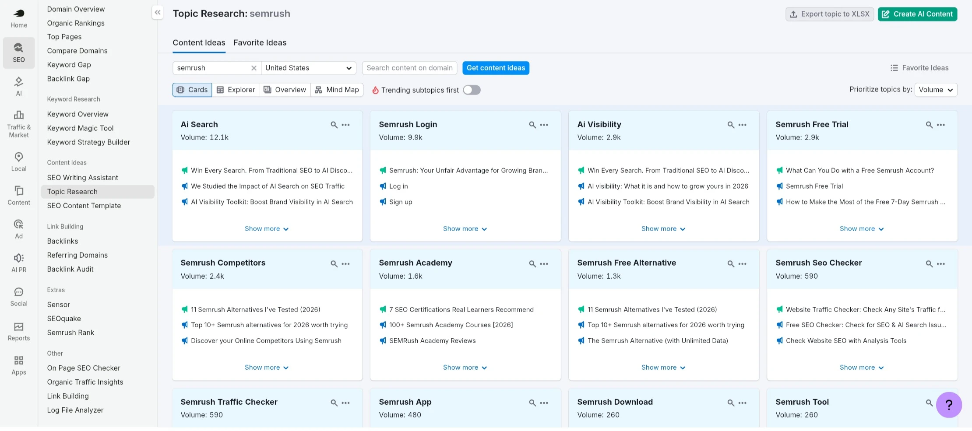Open three-dot menu on Ai Visibility card
The width and height of the screenshot is (972, 431).
[x=743, y=125]
